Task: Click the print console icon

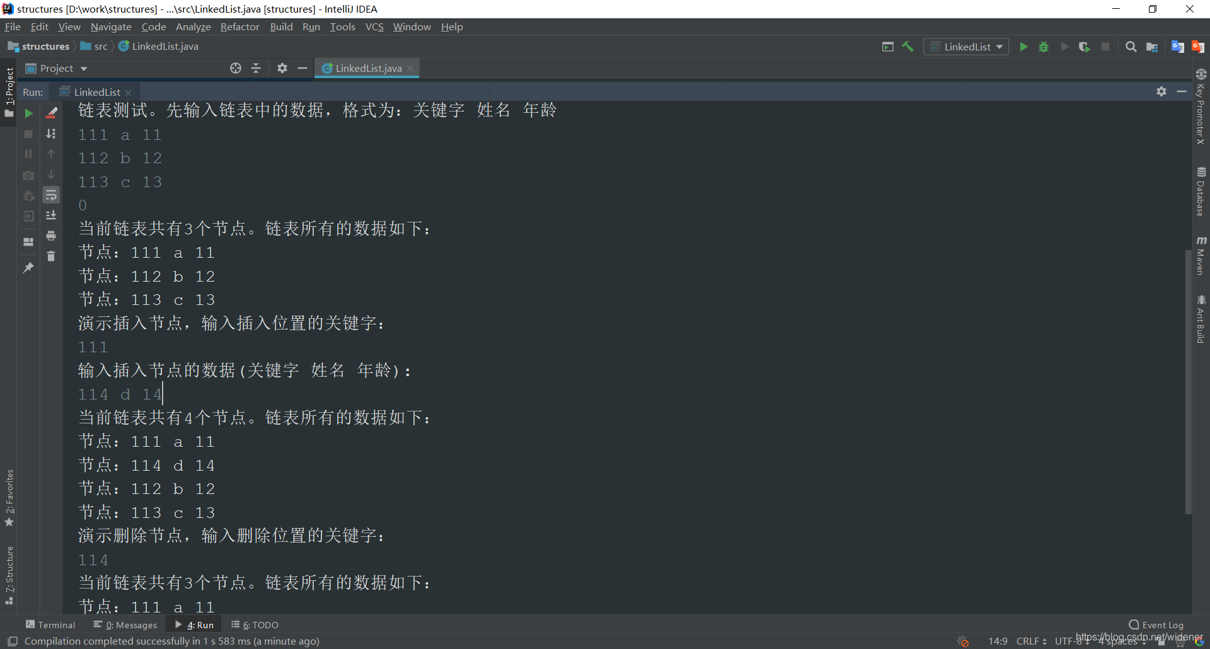Action: click(52, 236)
